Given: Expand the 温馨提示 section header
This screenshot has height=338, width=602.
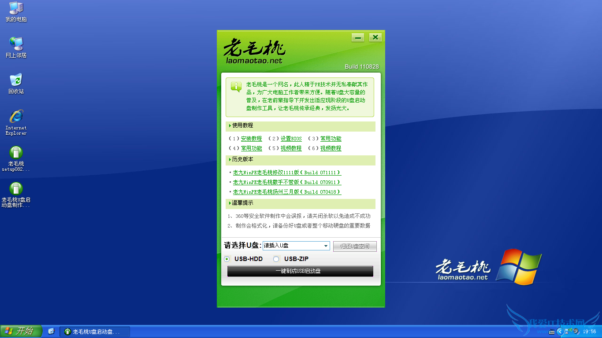Looking at the screenshot, I should (301, 203).
